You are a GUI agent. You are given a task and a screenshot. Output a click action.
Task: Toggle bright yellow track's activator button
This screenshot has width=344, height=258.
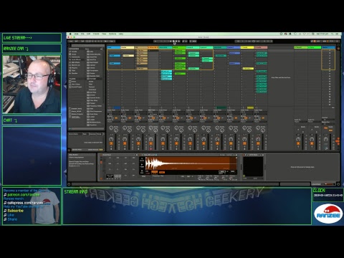pyautogui.click(x=244, y=143)
